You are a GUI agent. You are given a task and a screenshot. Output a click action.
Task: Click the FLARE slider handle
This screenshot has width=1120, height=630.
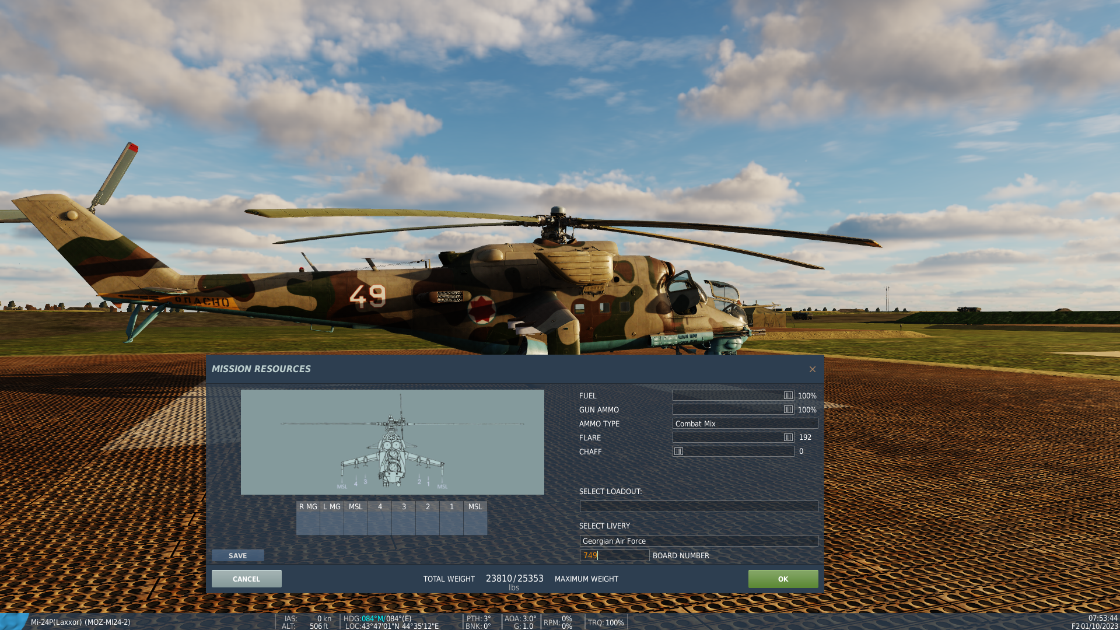click(788, 437)
